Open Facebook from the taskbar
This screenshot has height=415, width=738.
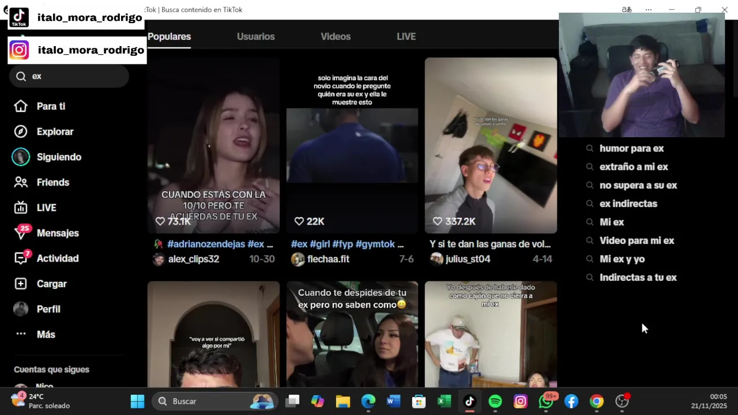571,401
